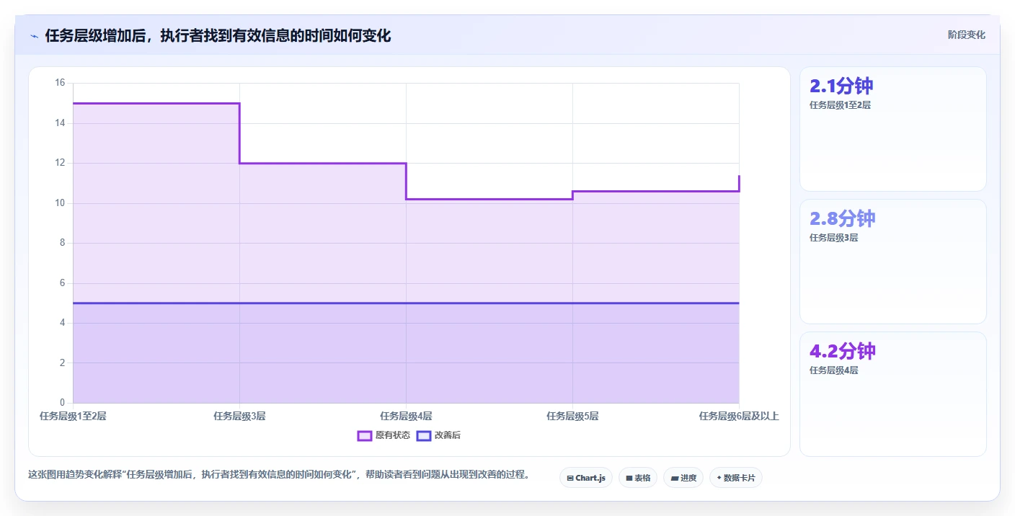Click the 阶段变化 label at top right
1015x516 pixels.
click(966, 35)
